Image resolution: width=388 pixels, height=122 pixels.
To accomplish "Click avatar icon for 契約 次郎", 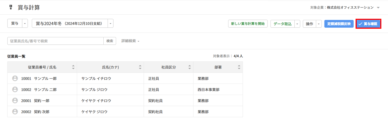I will [x=15, y=112].
